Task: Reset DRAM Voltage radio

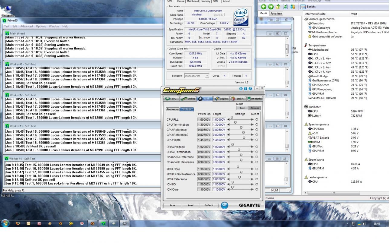Action: 257,147
